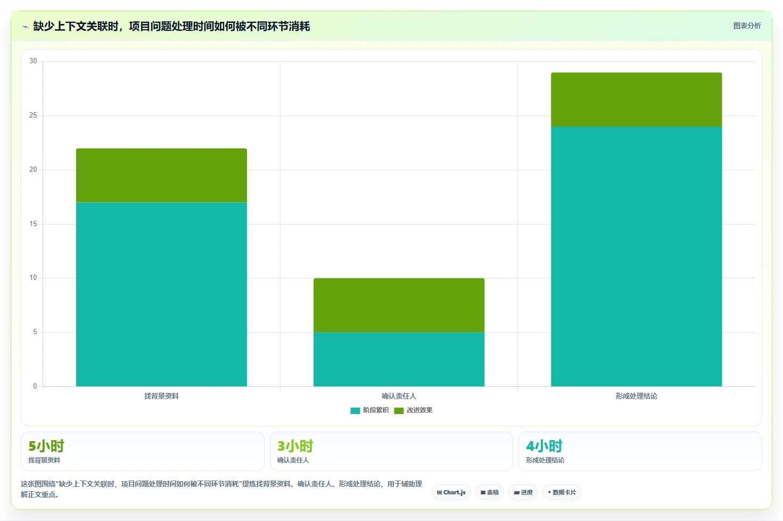
Task: Toggle the 阶段累积 legend swatch
Action: point(355,410)
